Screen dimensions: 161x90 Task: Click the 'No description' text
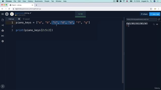click(x=21, y=15)
